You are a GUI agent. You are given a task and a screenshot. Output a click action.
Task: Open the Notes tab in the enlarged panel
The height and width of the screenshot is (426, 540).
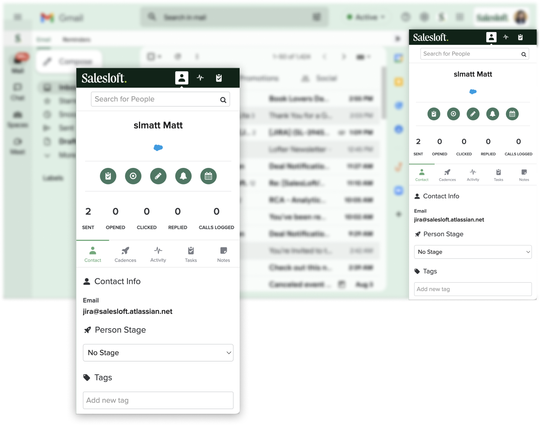tap(223, 254)
